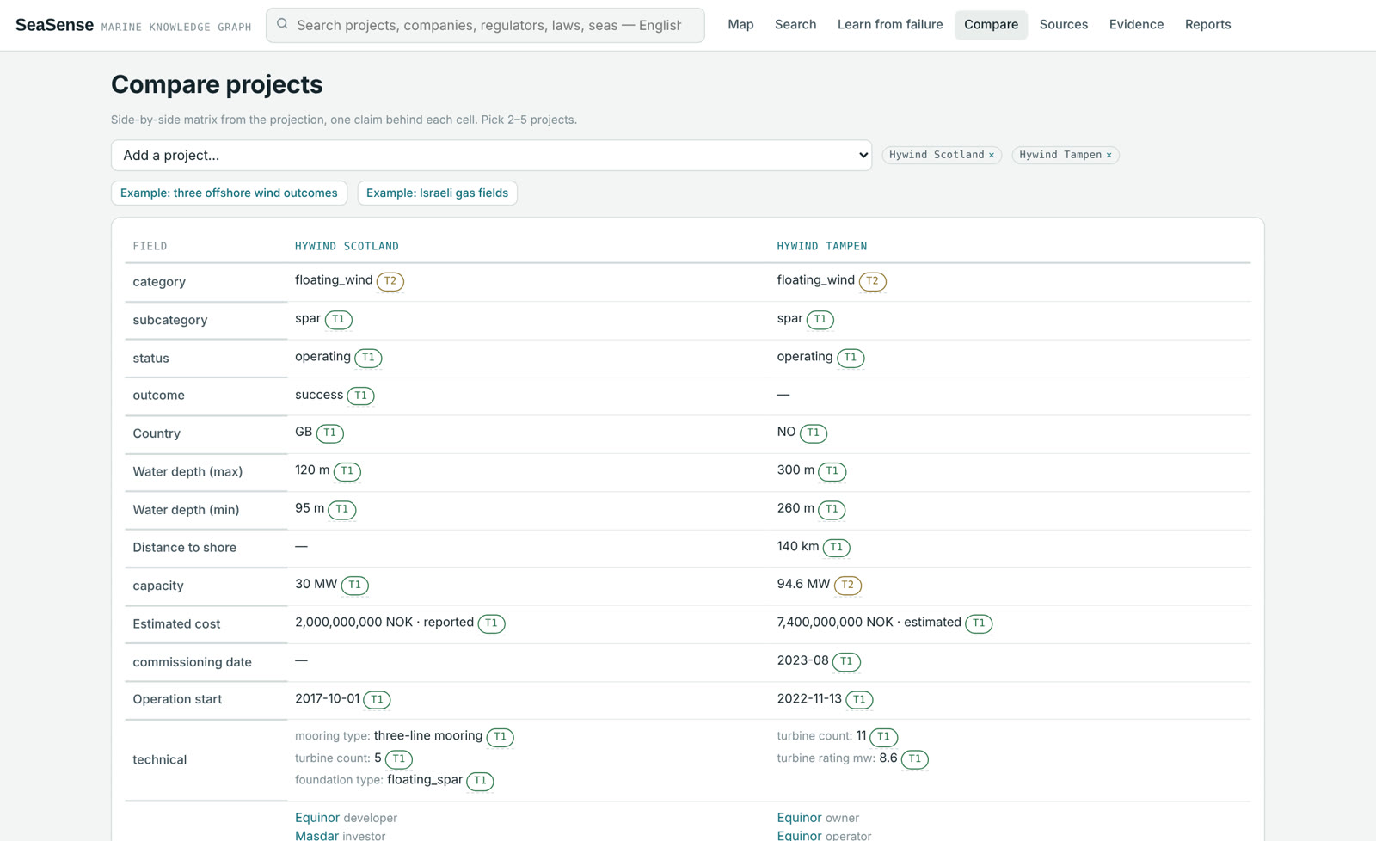Click the search magnifier icon
Viewport: 1376px width, 841px height.
[282, 24]
